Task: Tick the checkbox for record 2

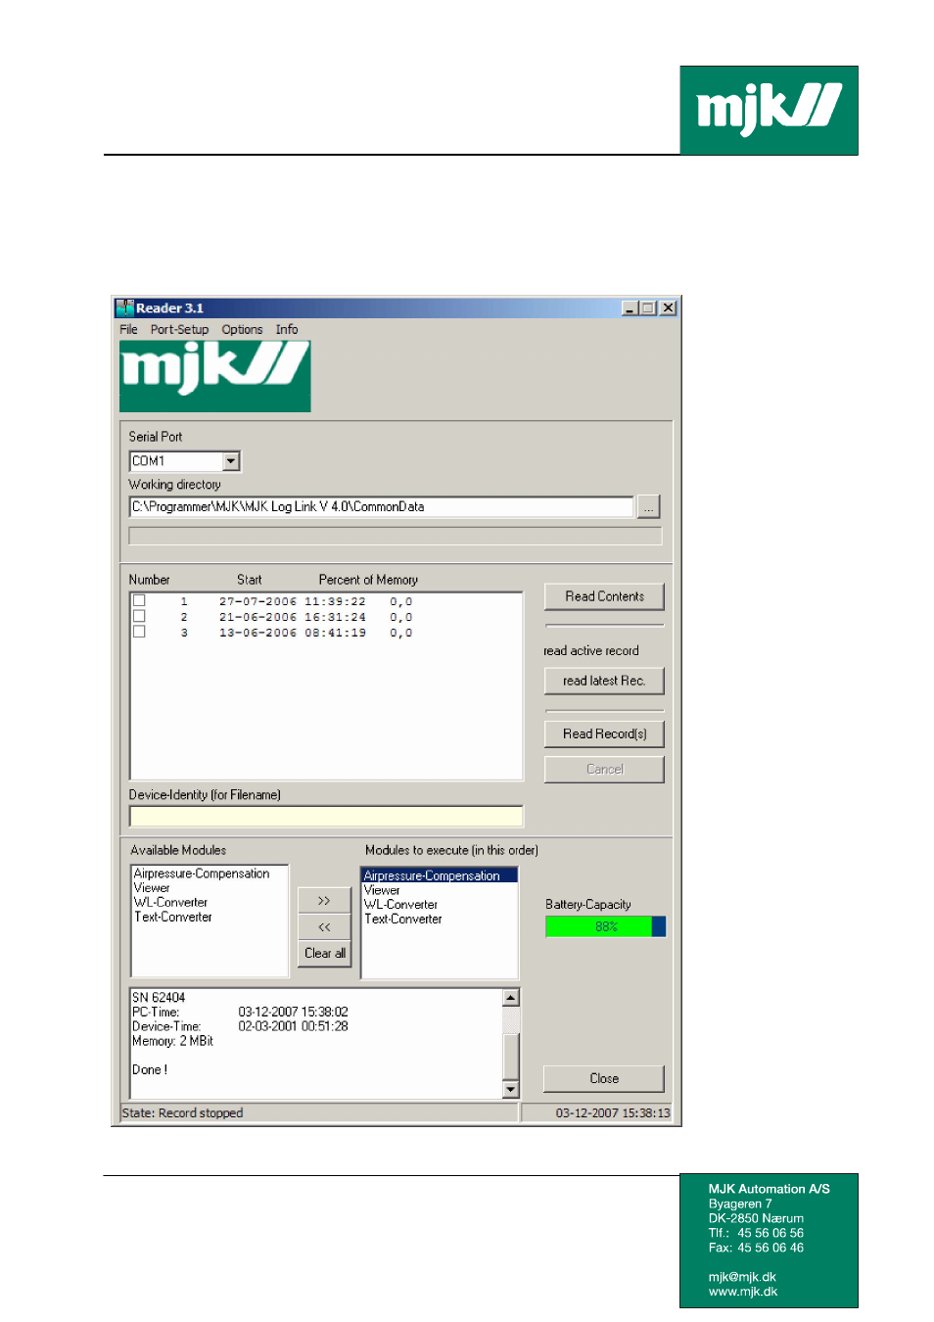Action: pos(139,616)
